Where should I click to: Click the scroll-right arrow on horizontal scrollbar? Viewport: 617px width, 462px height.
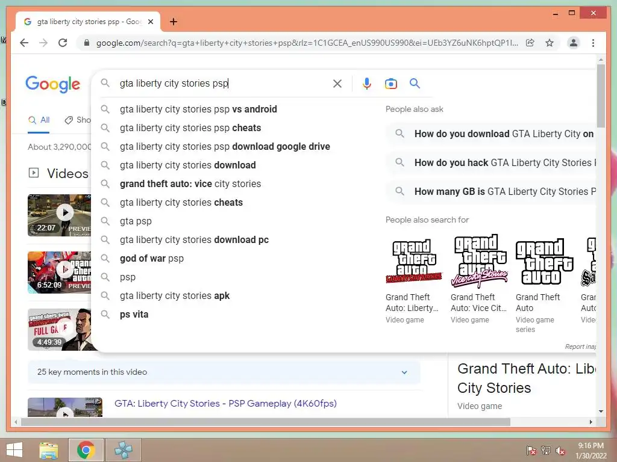(590, 422)
